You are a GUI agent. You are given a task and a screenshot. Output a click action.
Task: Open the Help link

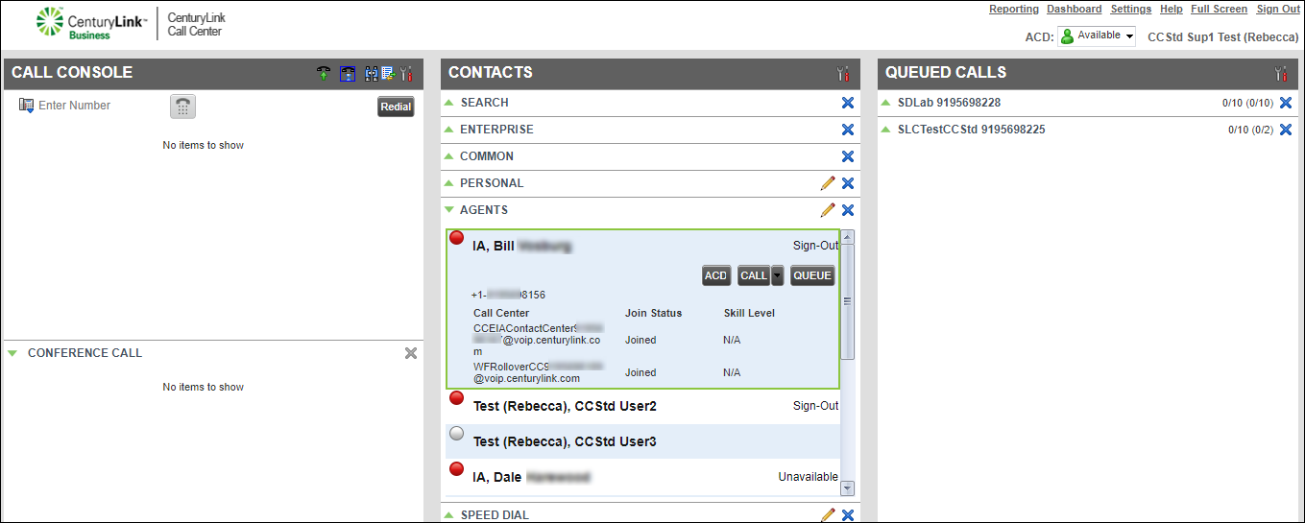coord(1172,9)
